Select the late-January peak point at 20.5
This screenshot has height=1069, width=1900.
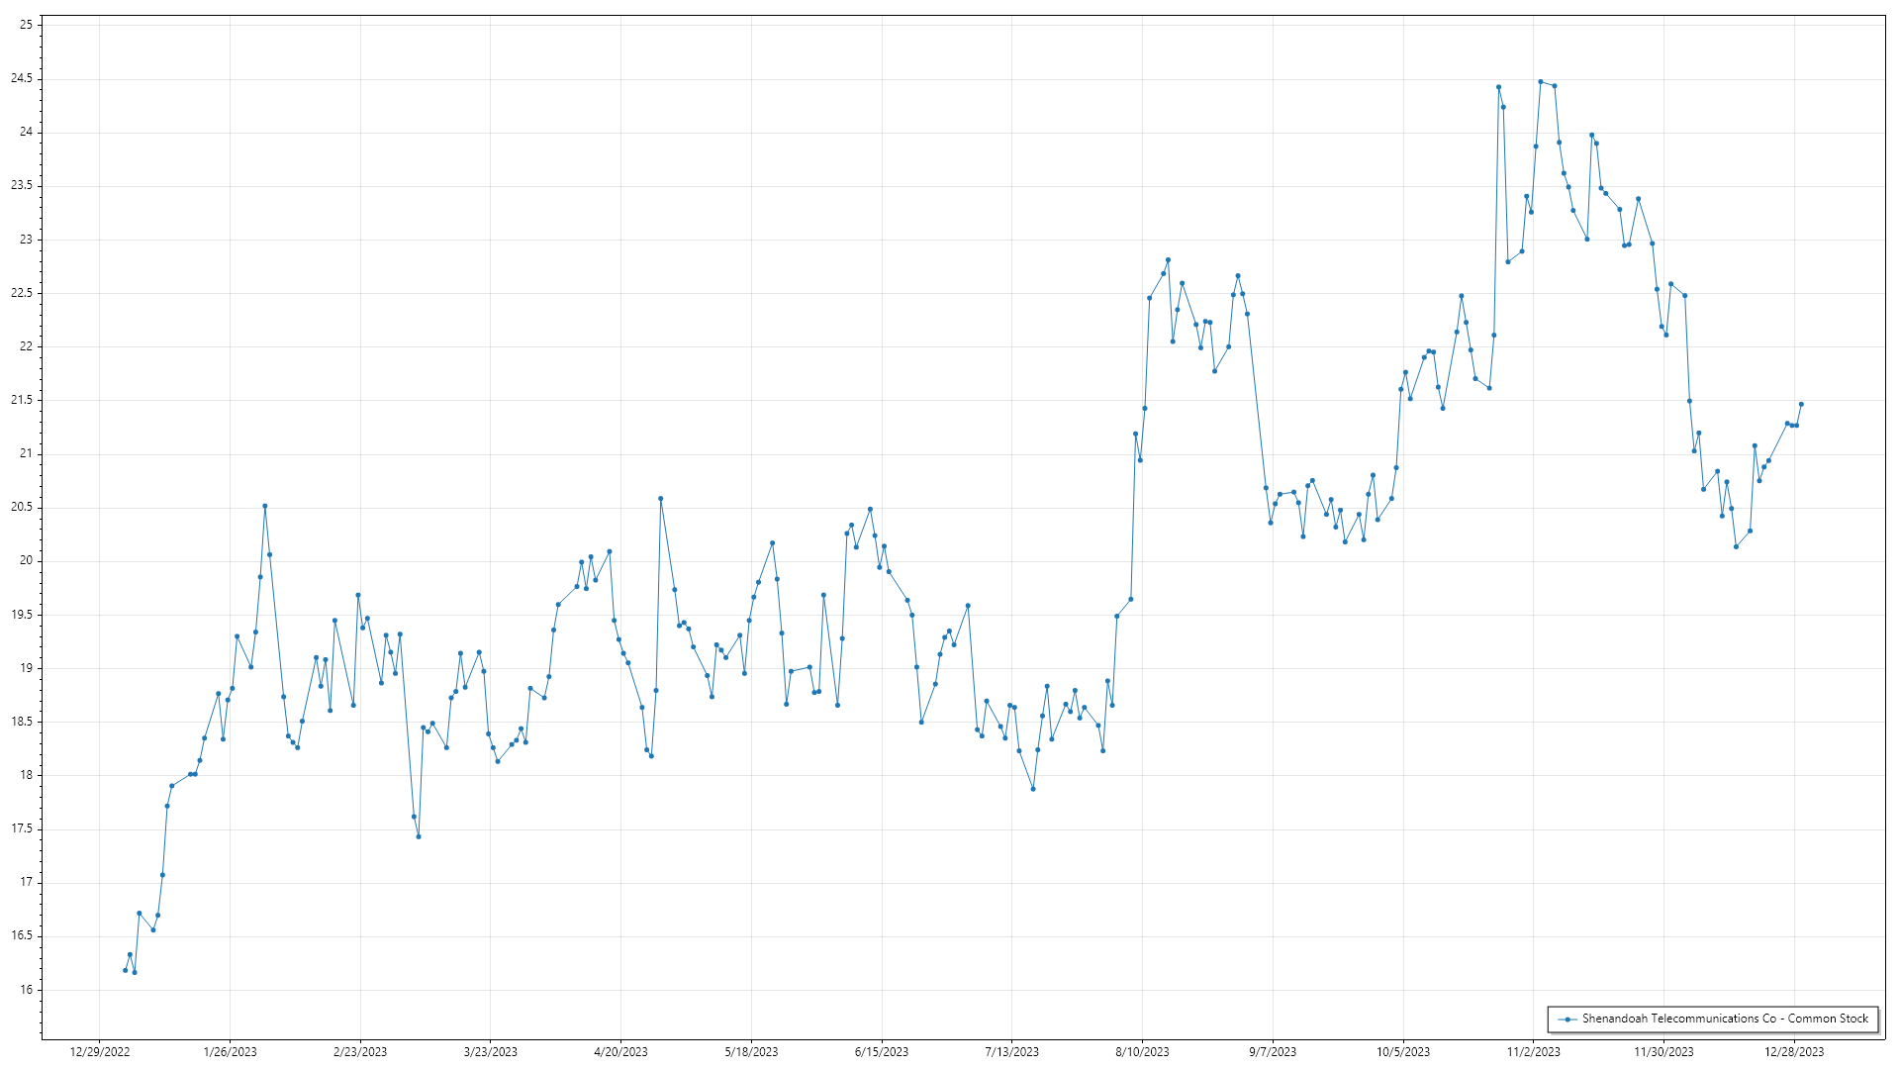coord(264,506)
